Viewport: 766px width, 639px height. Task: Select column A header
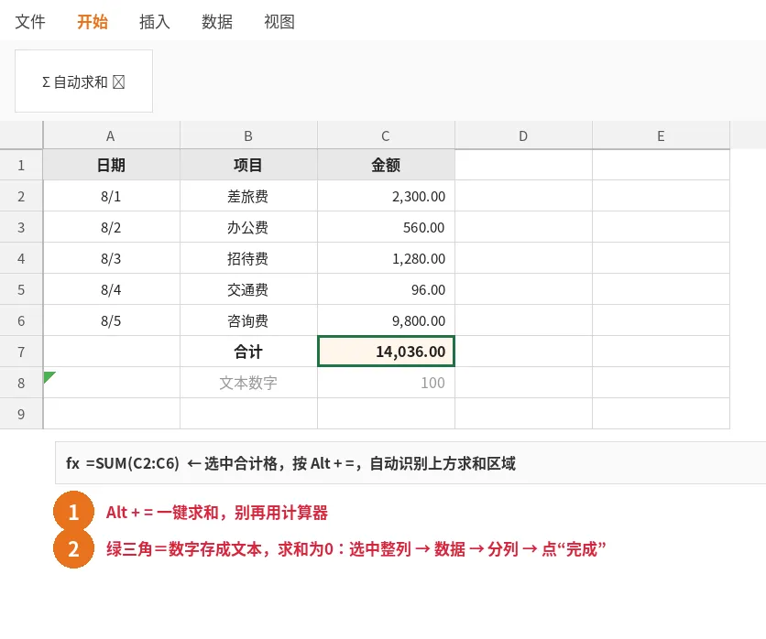click(x=112, y=135)
